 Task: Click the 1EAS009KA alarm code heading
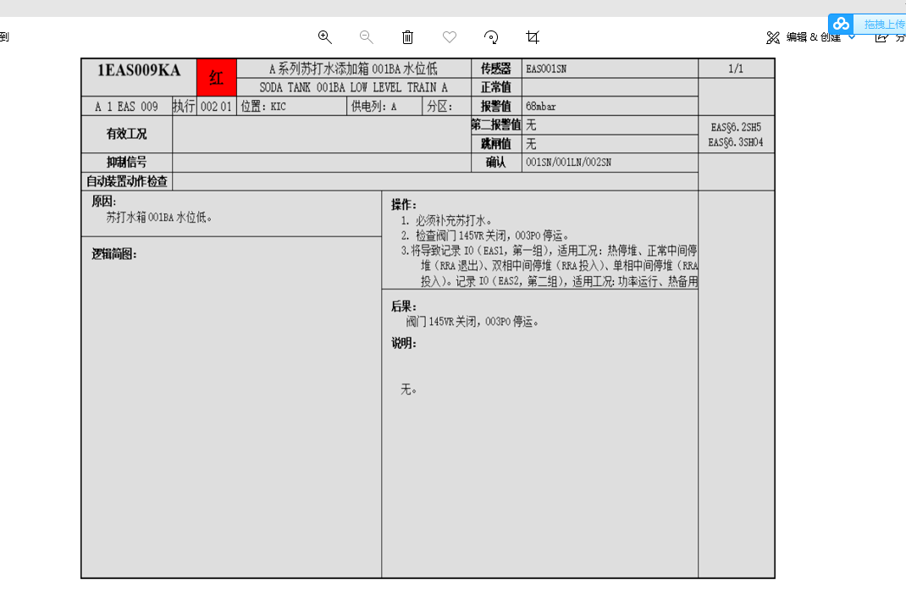[x=139, y=70]
